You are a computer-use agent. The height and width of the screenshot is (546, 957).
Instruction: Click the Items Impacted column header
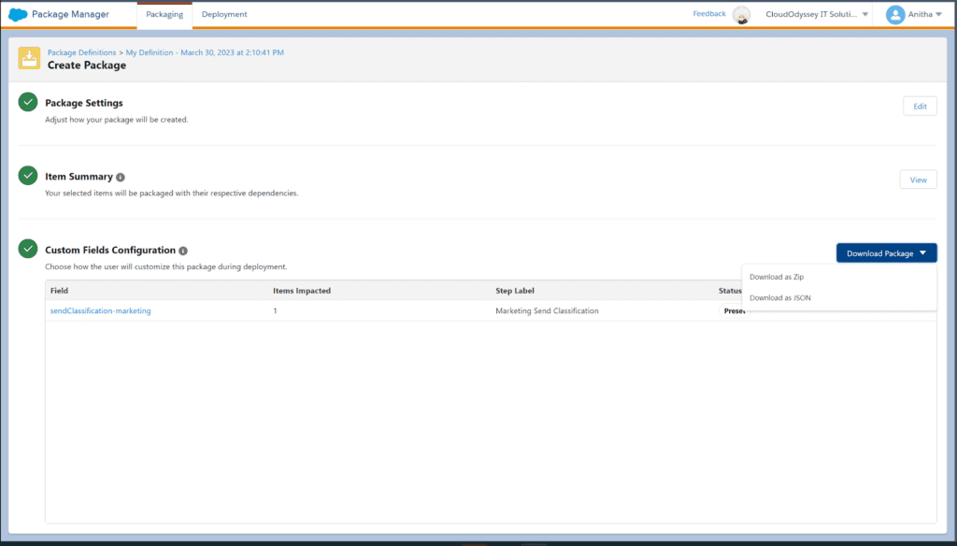(302, 291)
